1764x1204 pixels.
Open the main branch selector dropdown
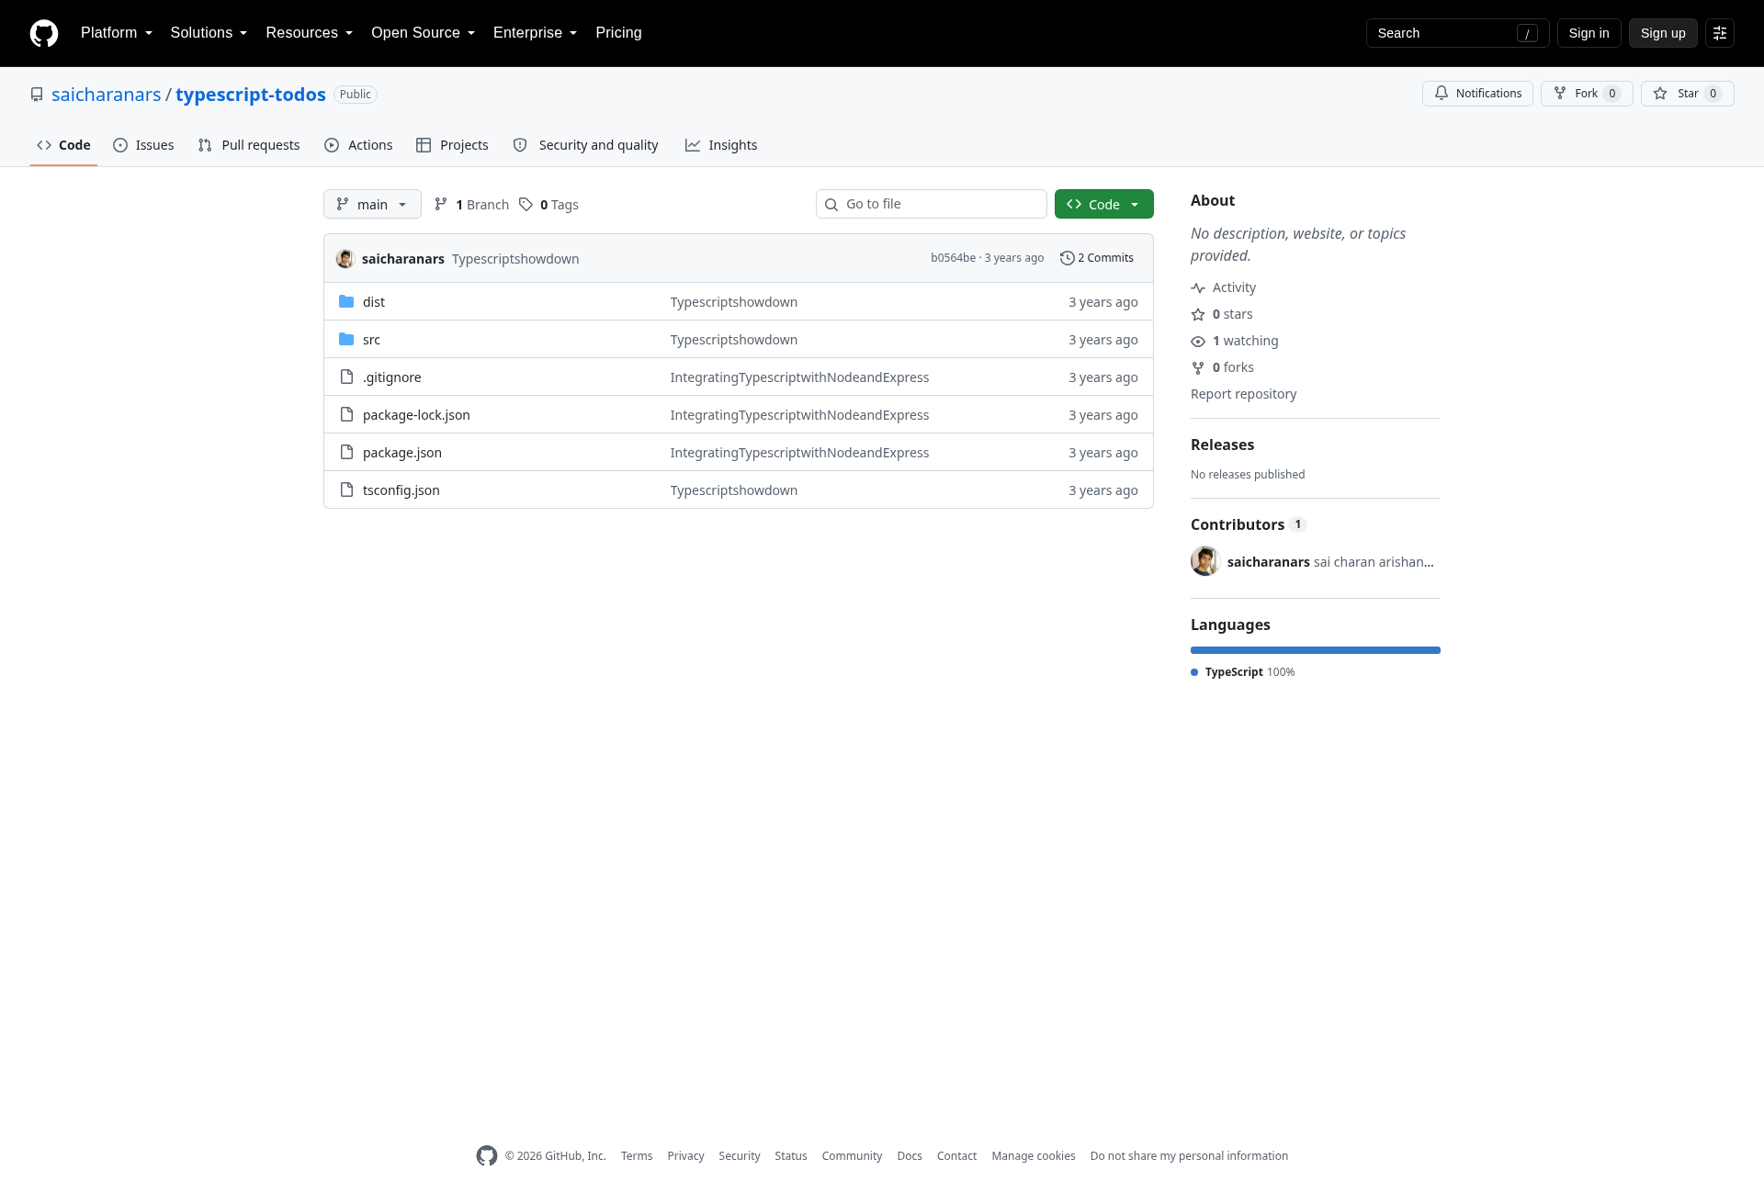coord(372,204)
